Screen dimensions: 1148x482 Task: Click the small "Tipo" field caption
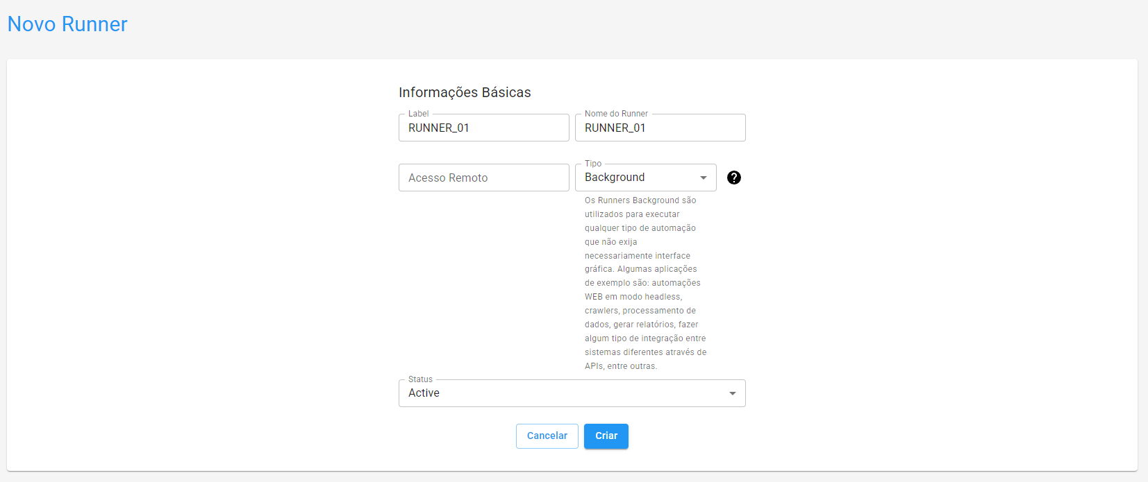click(592, 164)
